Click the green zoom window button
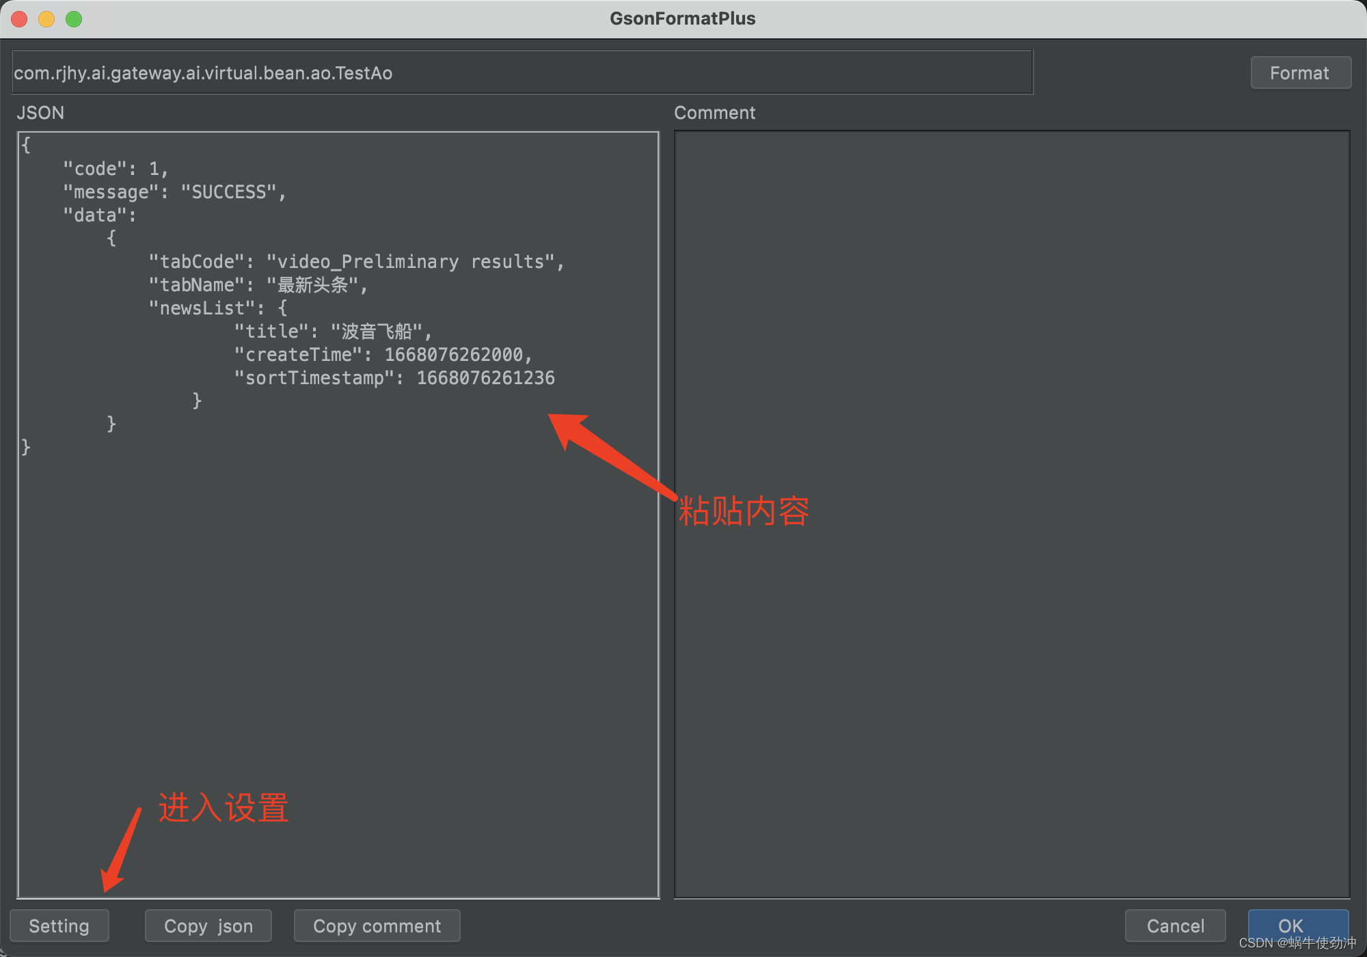Screen dimensions: 1367x957 pyautogui.click(x=74, y=18)
